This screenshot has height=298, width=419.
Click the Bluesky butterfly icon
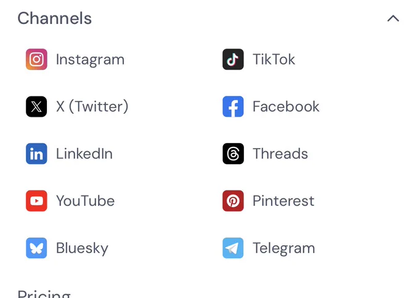pos(36,248)
